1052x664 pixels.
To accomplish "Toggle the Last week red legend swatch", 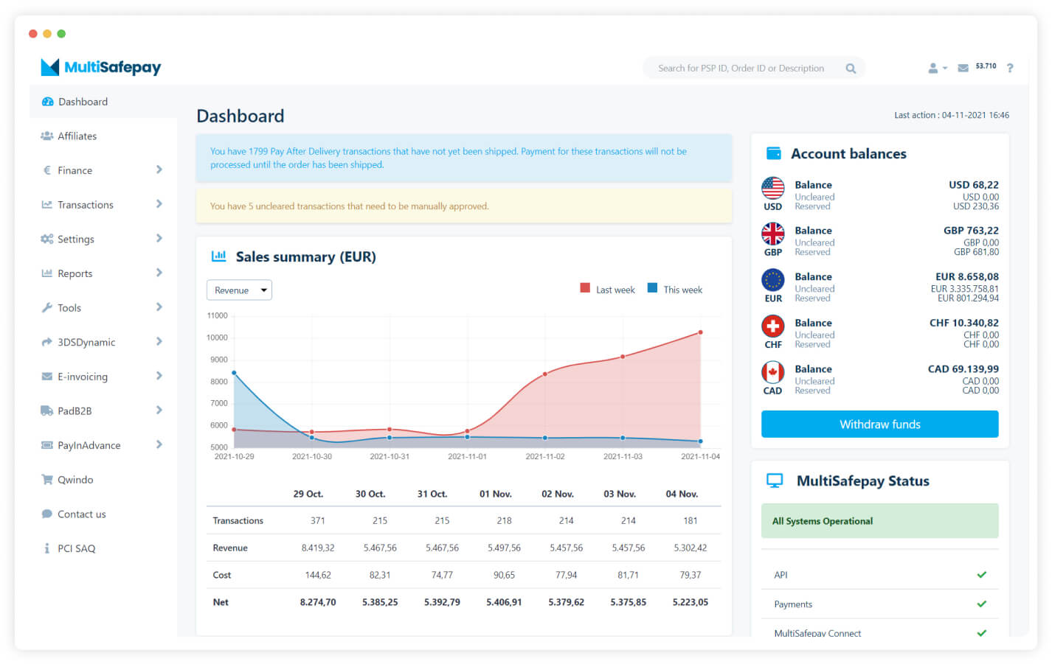I will (585, 288).
